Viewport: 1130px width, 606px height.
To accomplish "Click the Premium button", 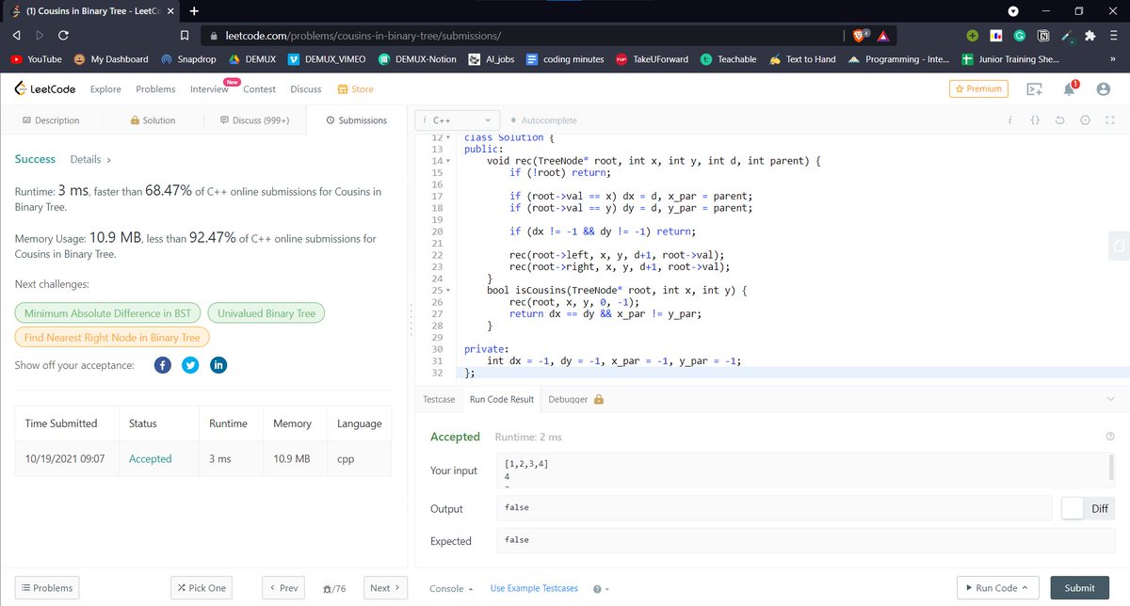I will 978,88.
